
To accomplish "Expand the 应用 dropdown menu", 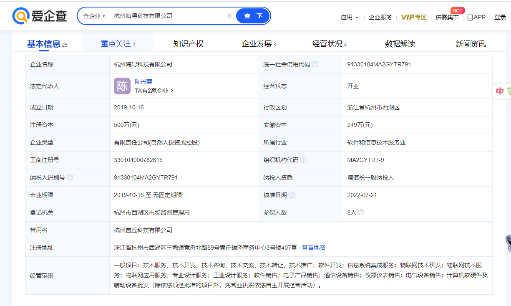I will 350,17.
